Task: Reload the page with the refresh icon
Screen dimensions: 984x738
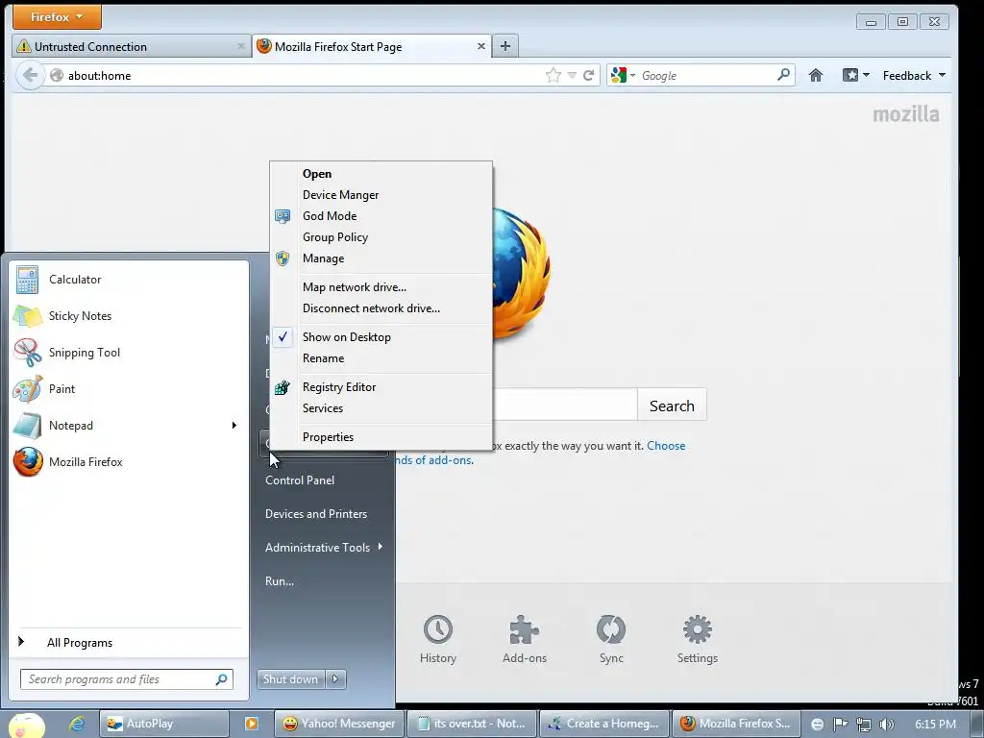Action: pyautogui.click(x=589, y=75)
